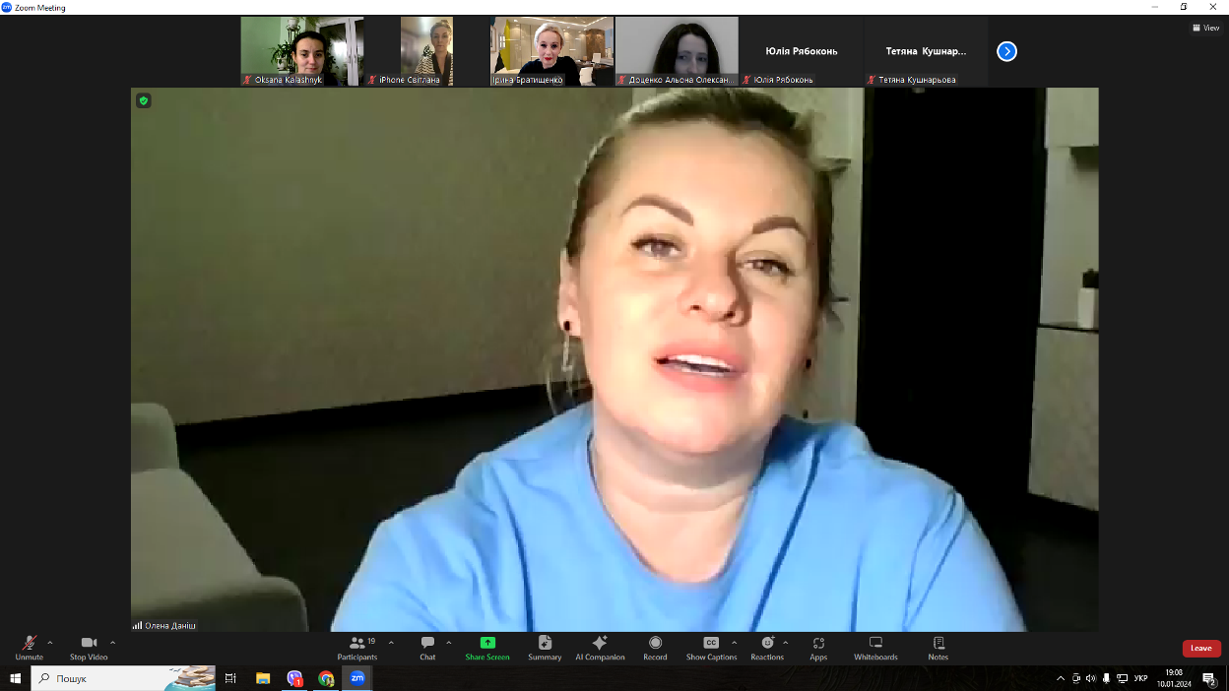This screenshot has height=691, width=1229.
Task: Select Юлія Рябоконь's participant tile
Action: 802,51
